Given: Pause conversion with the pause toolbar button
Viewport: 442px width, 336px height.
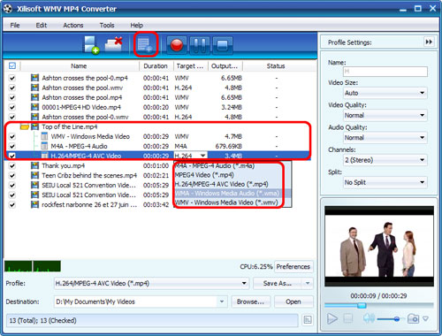Looking at the screenshot, I should pyautogui.click(x=200, y=45).
